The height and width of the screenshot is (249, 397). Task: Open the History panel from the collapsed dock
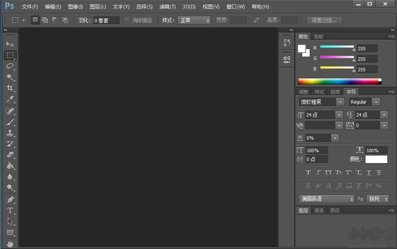[x=287, y=42]
